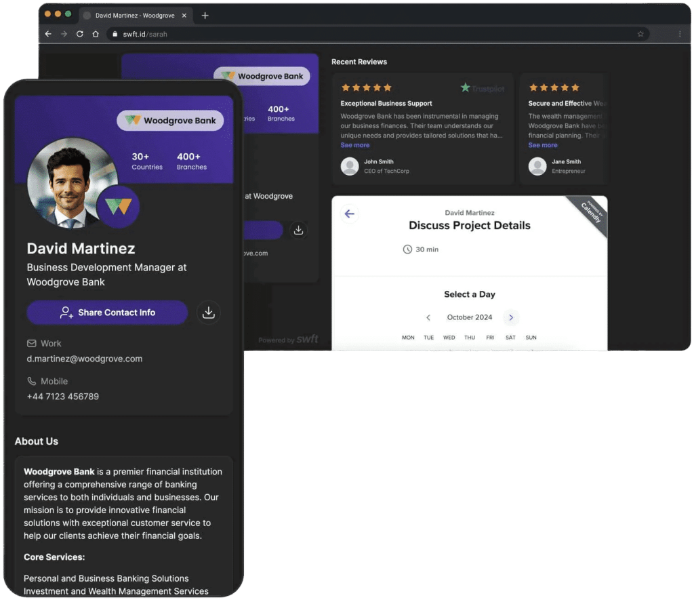Click the round Woodgrove logo beside the profile photo
The image size is (694, 602).
point(118,207)
